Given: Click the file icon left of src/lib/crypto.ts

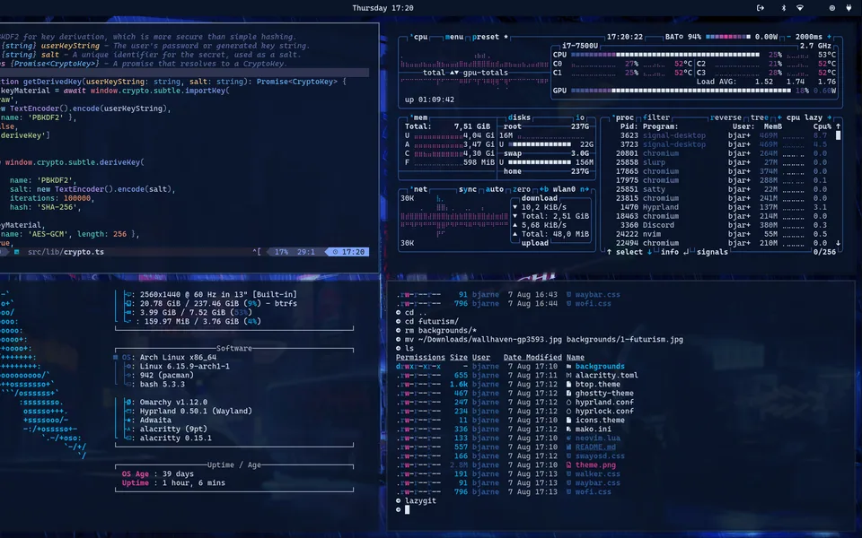Looking at the screenshot, I should click(x=17, y=252).
